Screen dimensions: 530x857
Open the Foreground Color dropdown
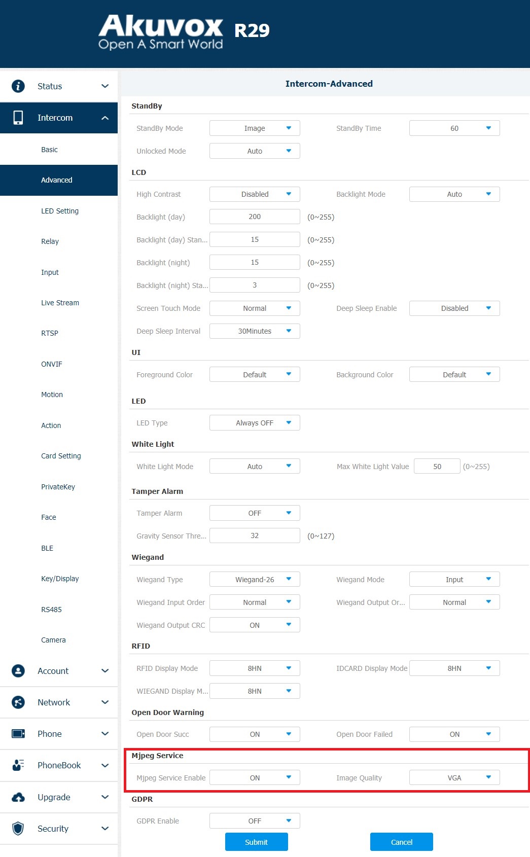coord(255,375)
